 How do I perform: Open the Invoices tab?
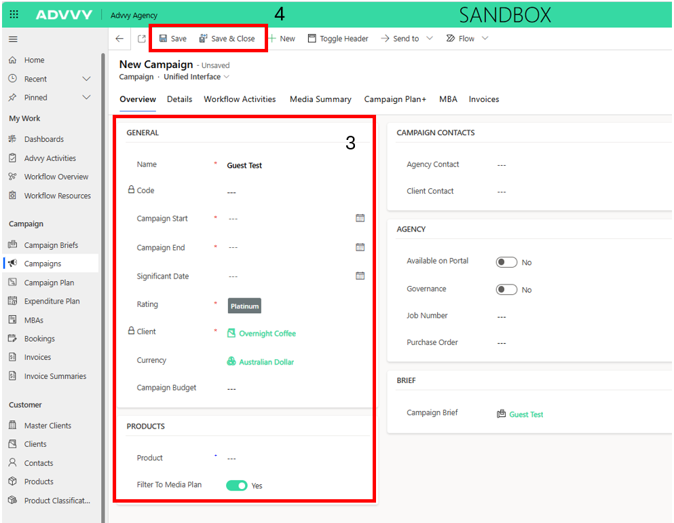click(x=483, y=99)
